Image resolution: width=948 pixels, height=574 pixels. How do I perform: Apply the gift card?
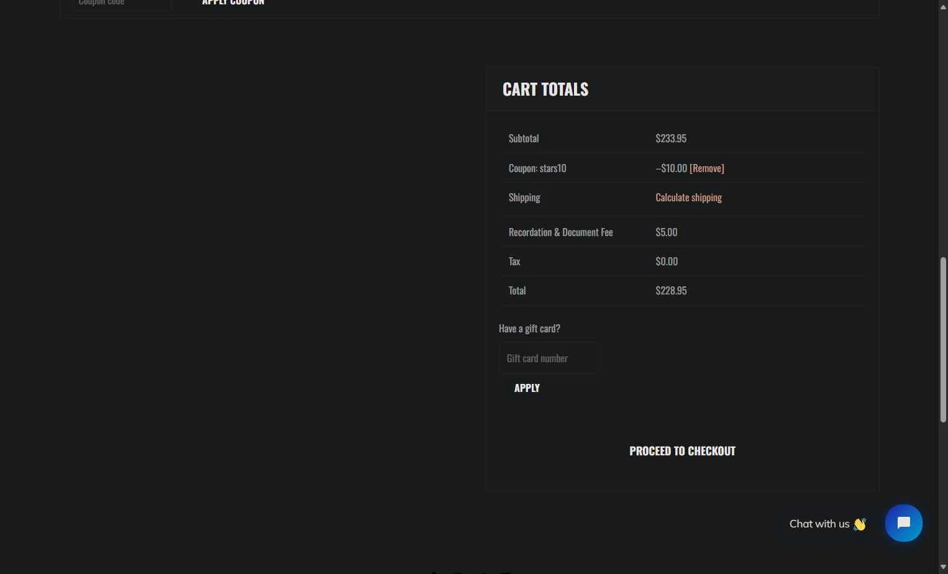pyautogui.click(x=527, y=388)
